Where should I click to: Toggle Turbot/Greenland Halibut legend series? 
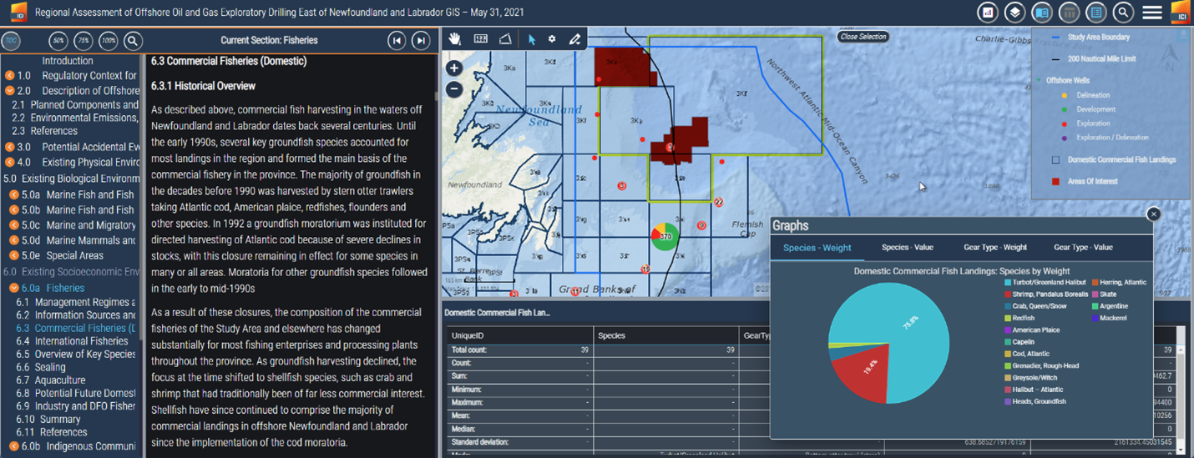coord(1045,283)
